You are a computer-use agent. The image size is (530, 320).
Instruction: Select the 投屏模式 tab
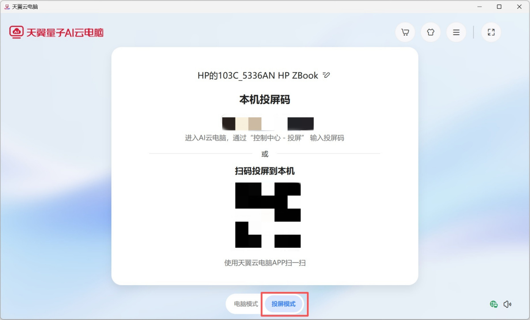click(x=284, y=304)
